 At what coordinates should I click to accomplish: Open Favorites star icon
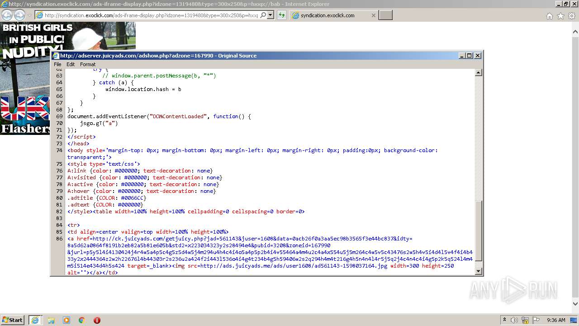[x=560, y=16]
